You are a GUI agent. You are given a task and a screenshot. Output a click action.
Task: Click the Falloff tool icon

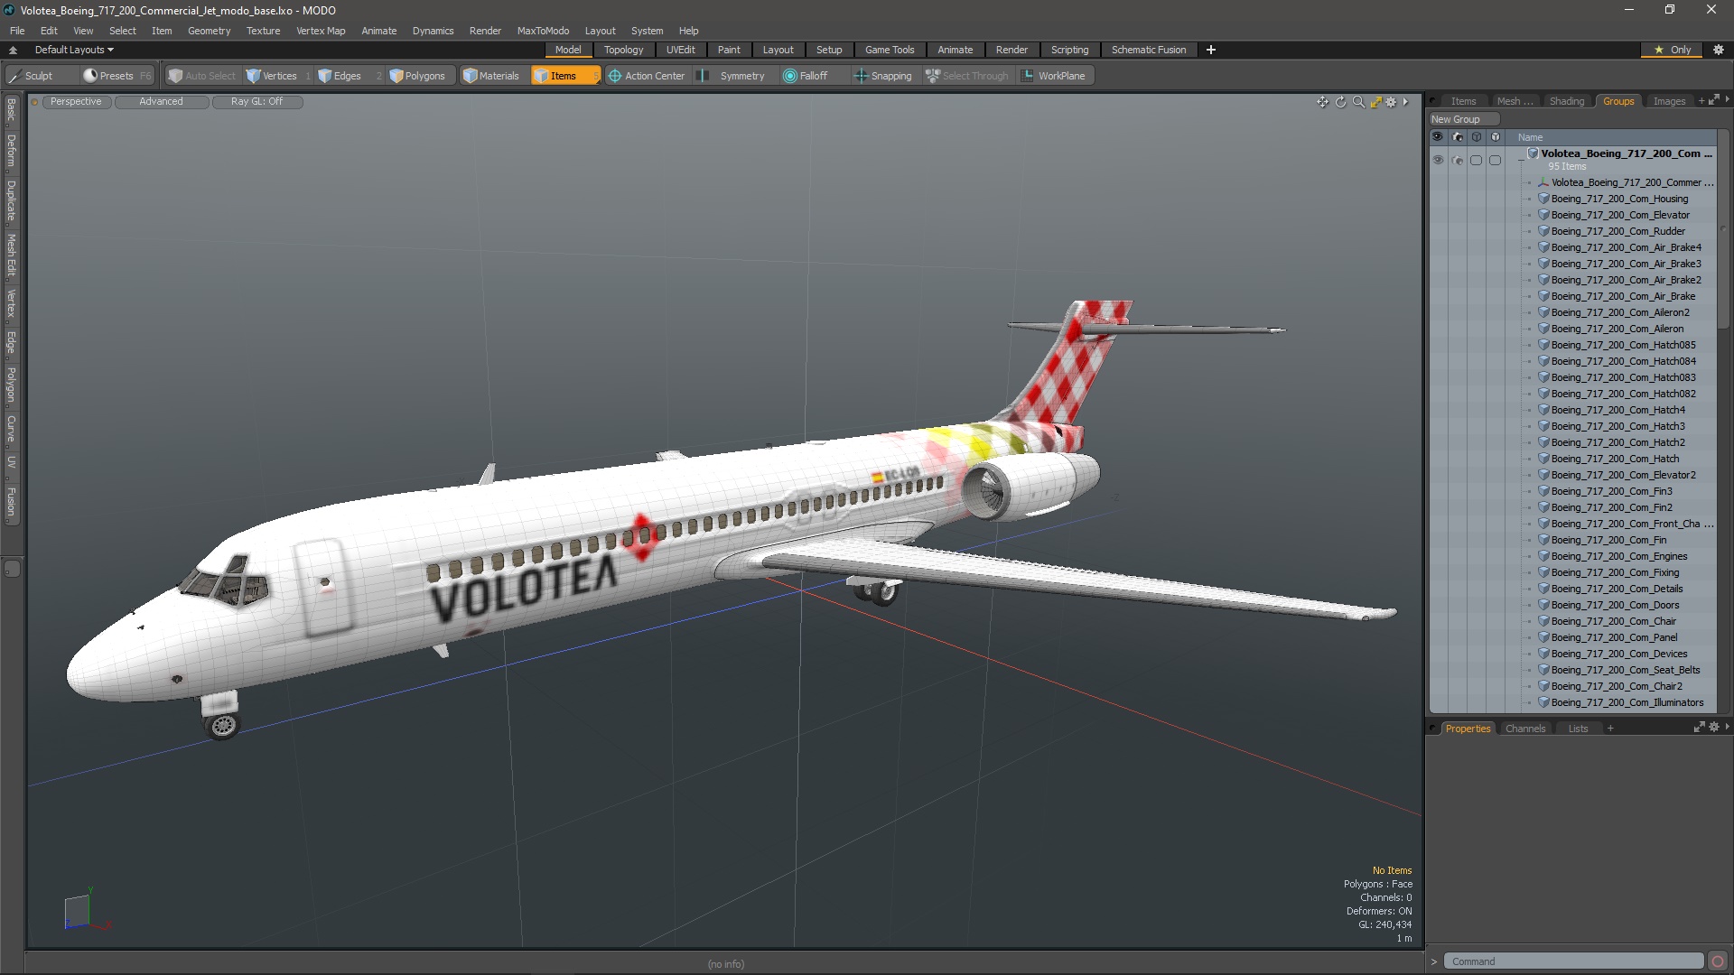[790, 76]
